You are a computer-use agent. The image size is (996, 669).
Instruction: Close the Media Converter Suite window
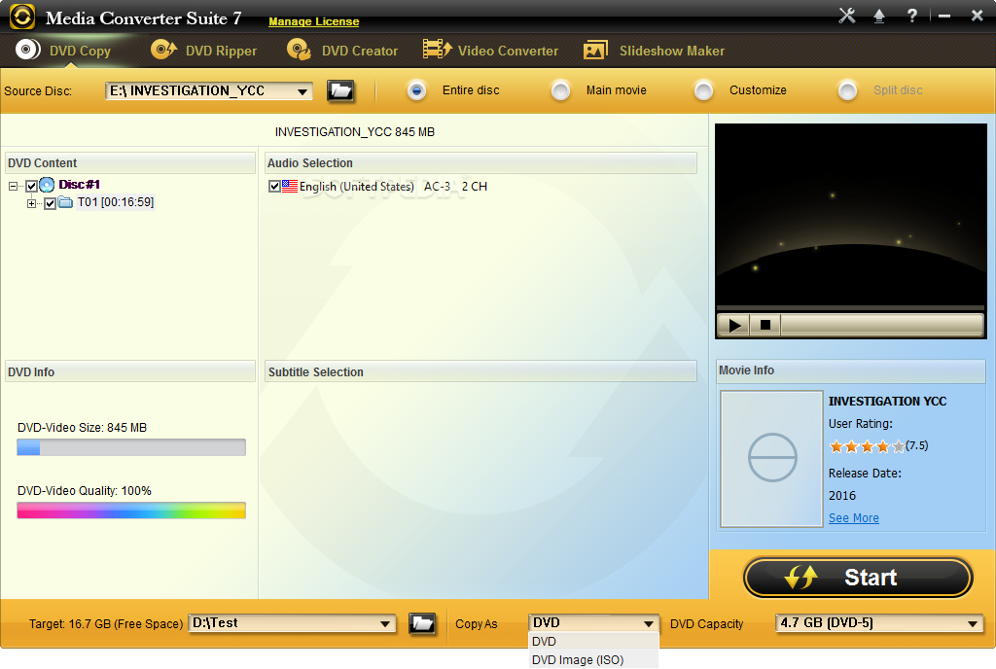pyautogui.click(x=977, y=16)
